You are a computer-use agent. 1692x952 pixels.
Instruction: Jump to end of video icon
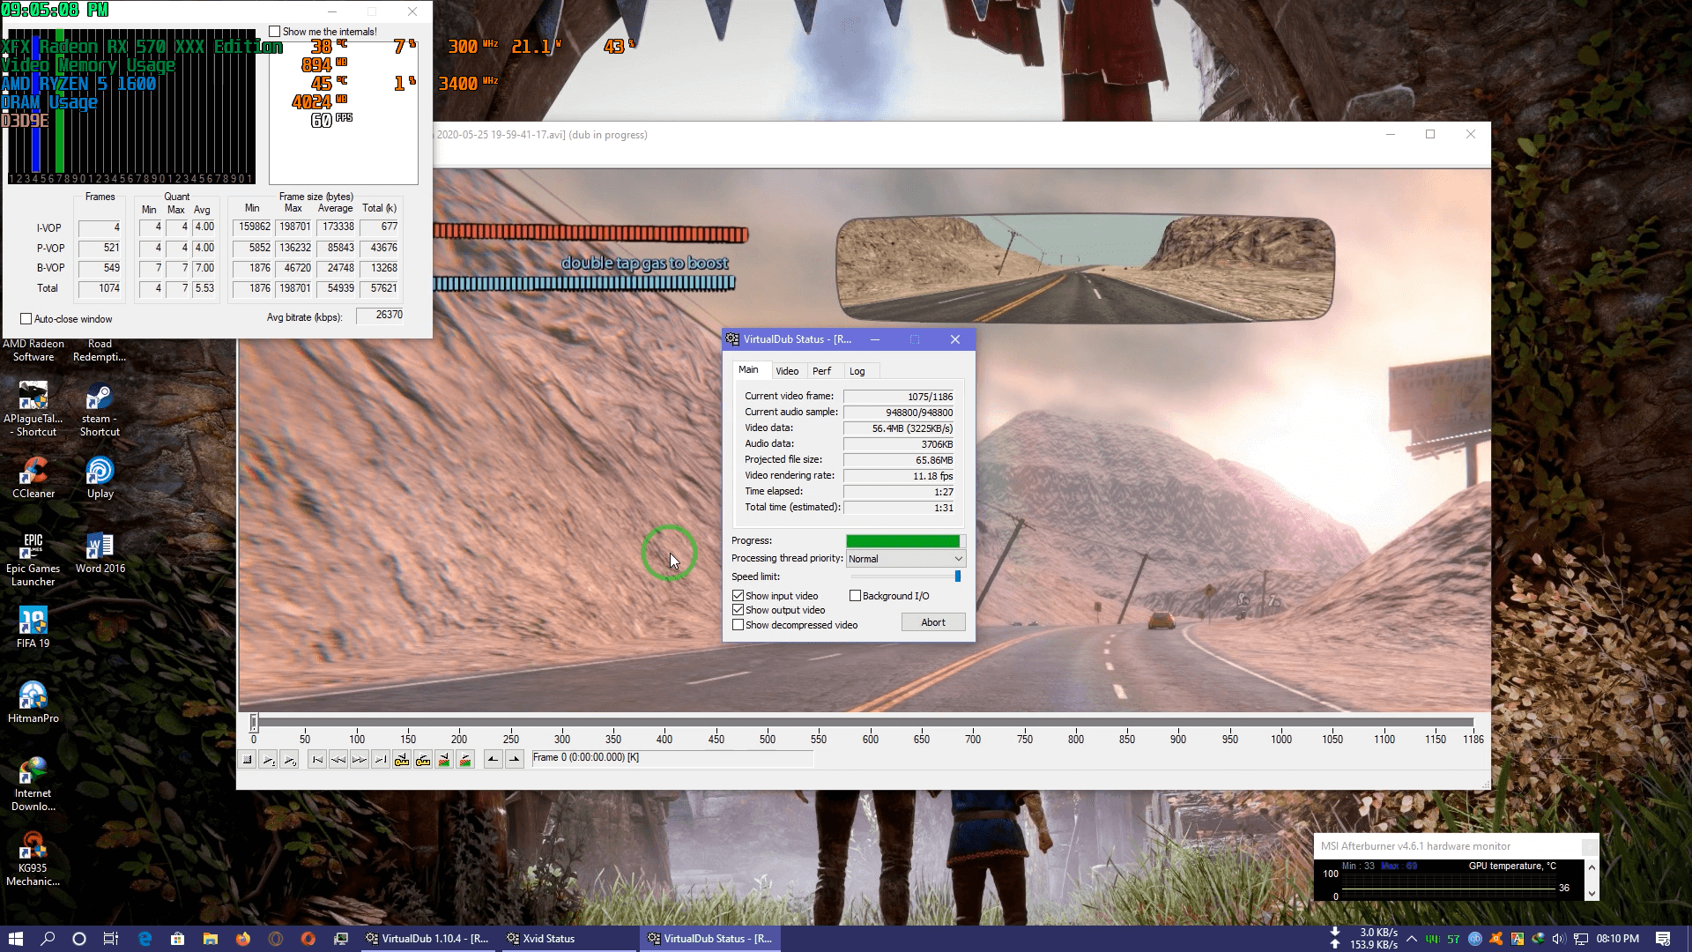381,759
